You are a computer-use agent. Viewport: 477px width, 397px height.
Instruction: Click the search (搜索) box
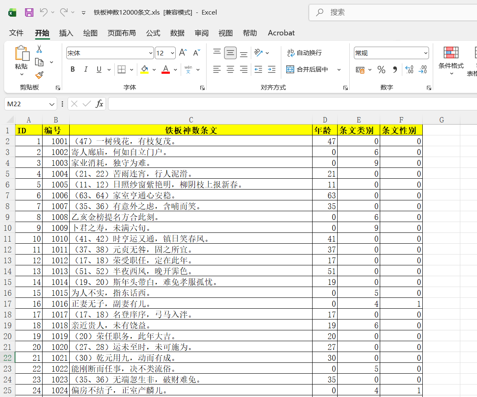[393, 12]
